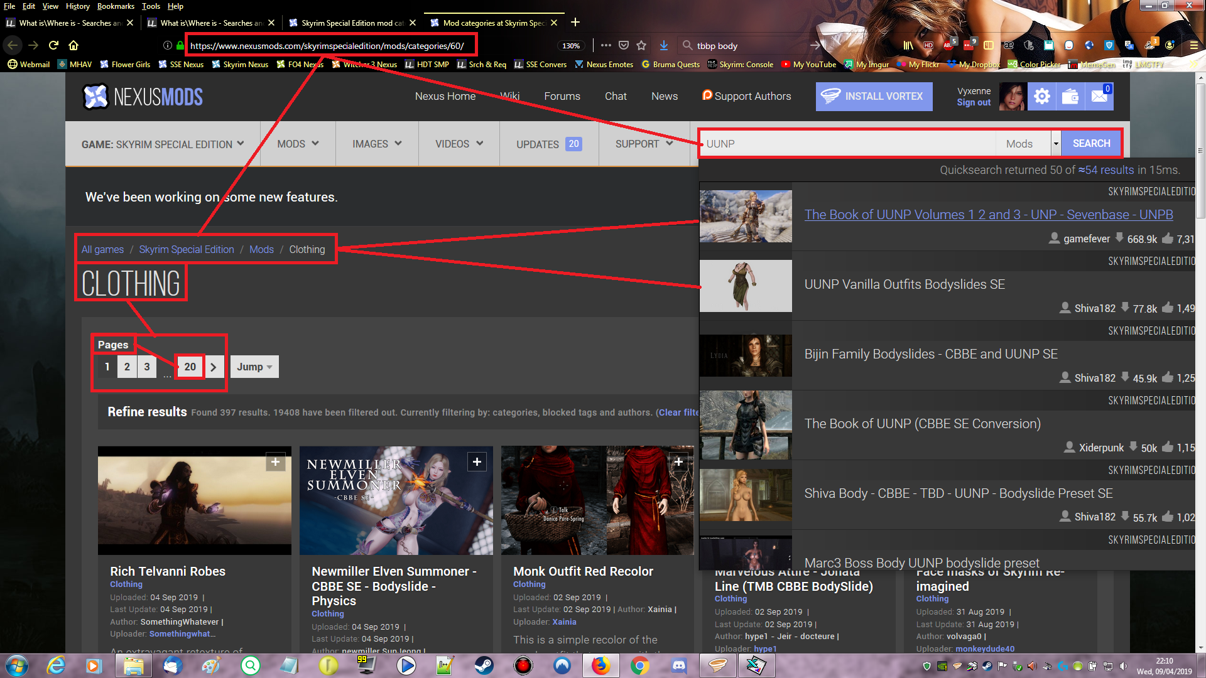Open the Nexus wallet icon beside the gear
1206x678 pixels.
pos(1070,97)
